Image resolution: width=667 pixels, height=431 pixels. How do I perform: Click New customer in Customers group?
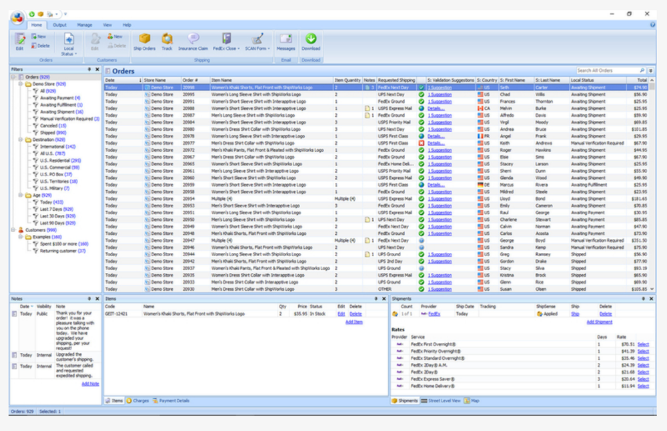pyautogui.click(x=115, y=37)
